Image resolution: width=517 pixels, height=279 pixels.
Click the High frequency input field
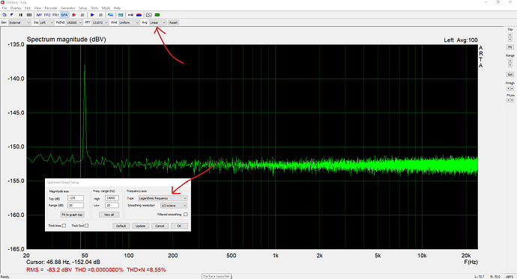tap(112, 198)
